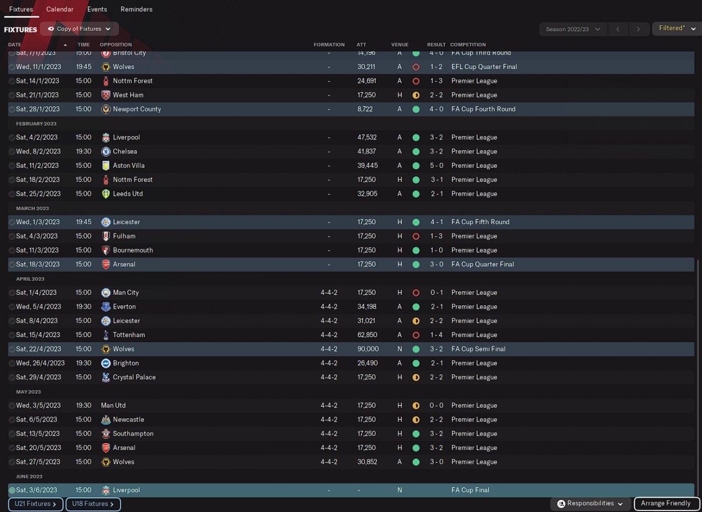Viewport: 702px width, 512px height.
Task: Open the U21 Fixtures page
Action: click(x=36, y=504)
